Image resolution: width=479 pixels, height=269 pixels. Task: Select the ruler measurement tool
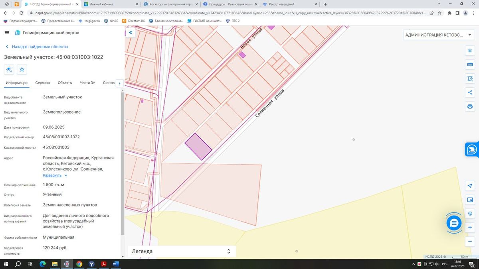[470, 65]
